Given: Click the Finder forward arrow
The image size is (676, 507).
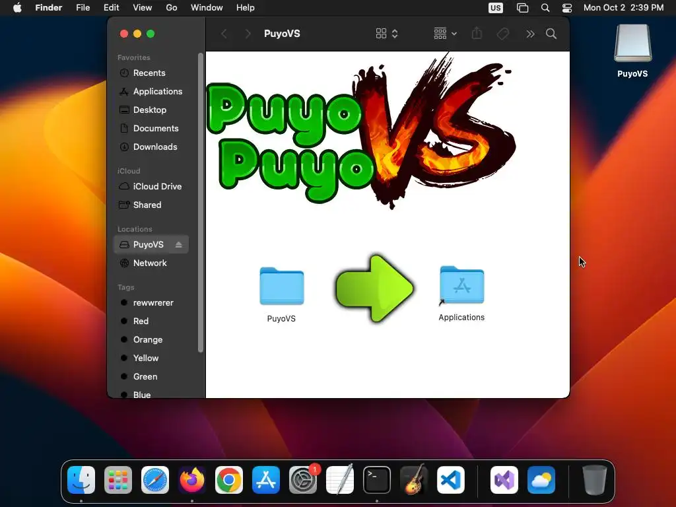Looking at the screenshot, I should (248, 34).
